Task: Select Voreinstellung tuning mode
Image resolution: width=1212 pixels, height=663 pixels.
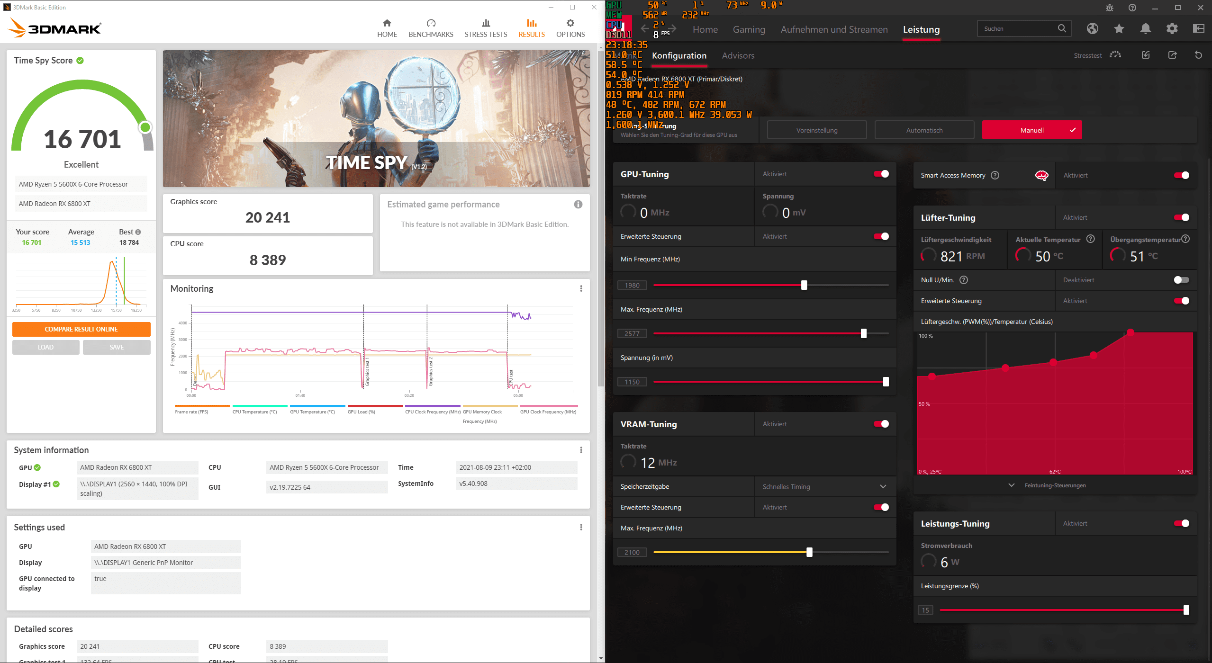Action: click(x=817, y=130)
